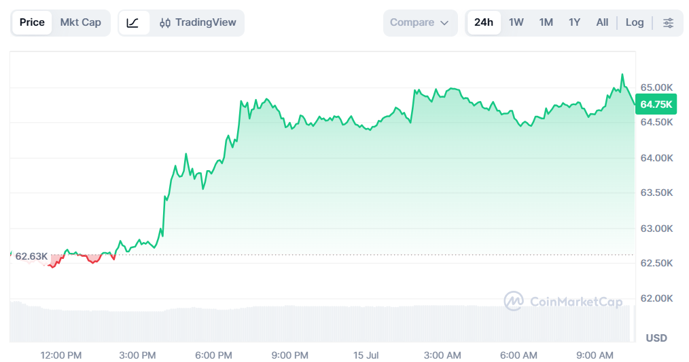The width and height of the screenshot is (689, 362).
Task: Click the 15 Jul date marker
Action: point(366,355)
